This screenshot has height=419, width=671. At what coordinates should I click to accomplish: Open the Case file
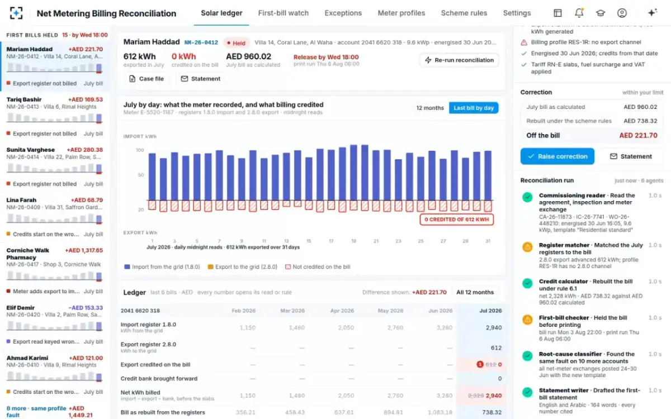coord(147,79)
